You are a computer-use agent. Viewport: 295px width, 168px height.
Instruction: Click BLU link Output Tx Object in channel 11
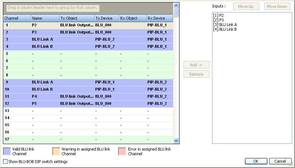click(x=77, y=96)
